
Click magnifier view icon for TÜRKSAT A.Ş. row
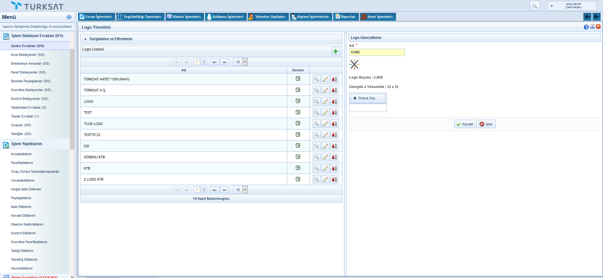[x=316, y=90]
